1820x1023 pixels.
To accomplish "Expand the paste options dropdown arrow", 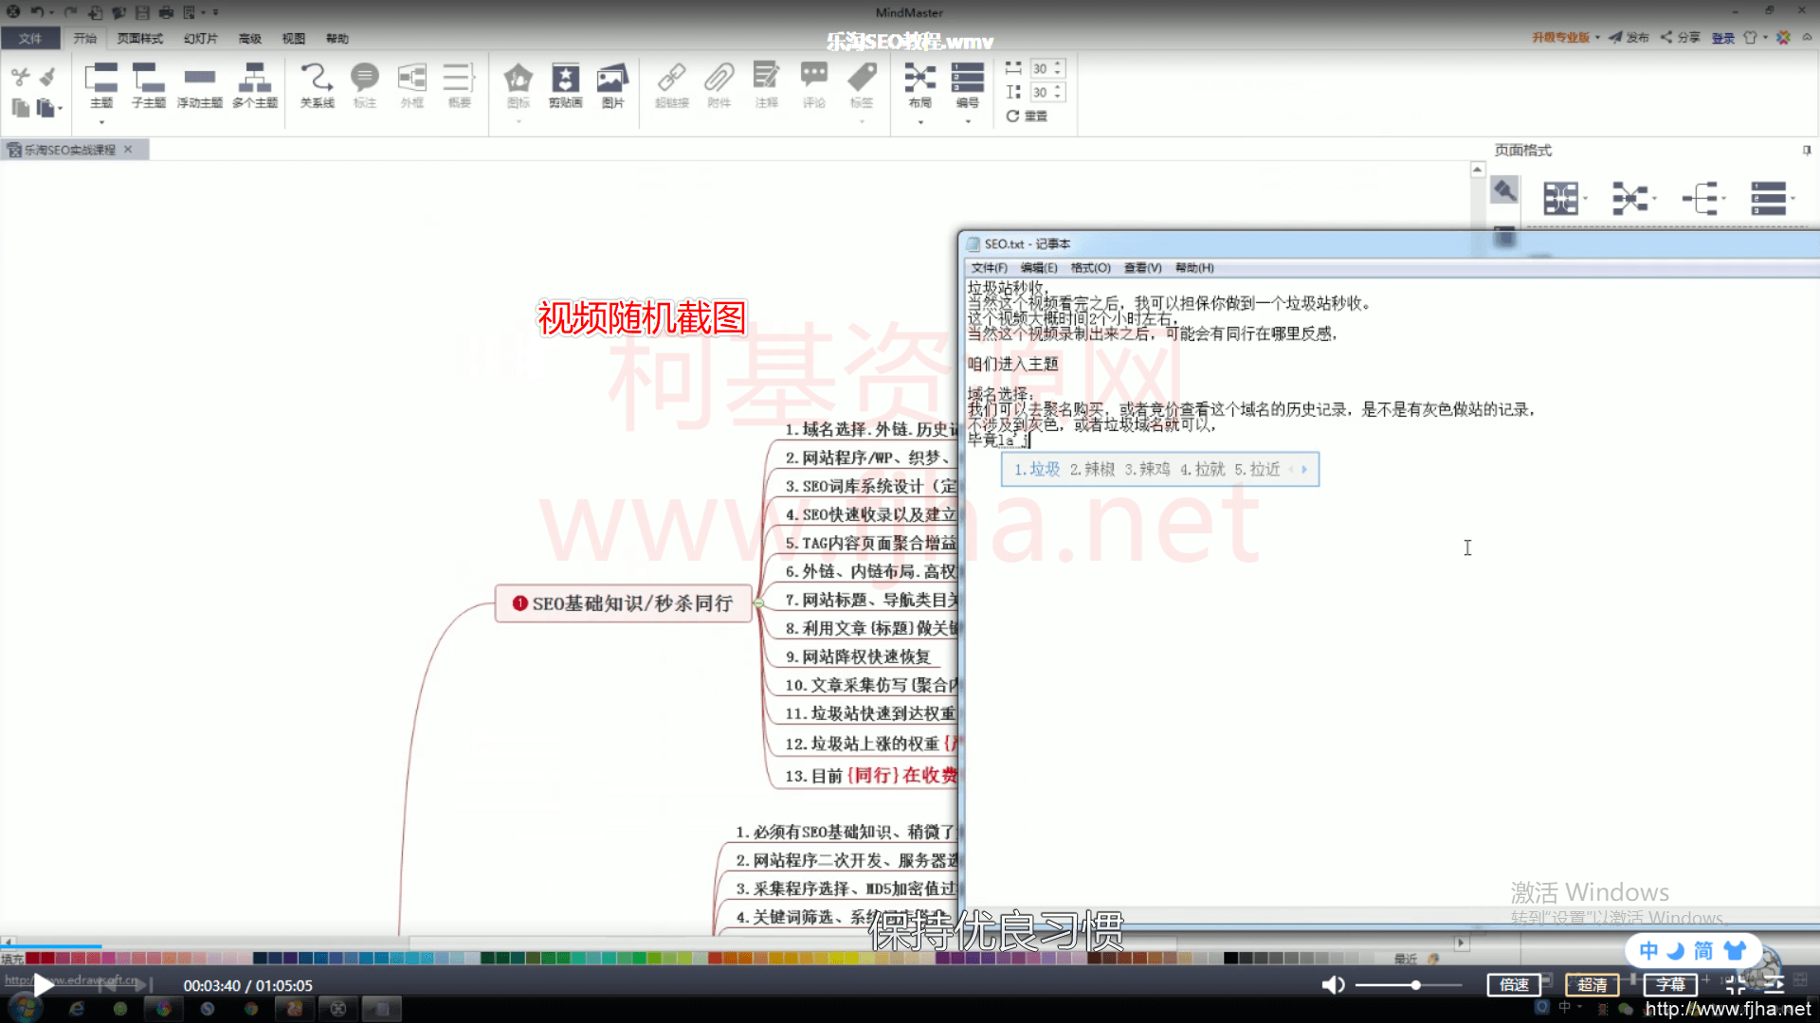I will click(60, 109).
